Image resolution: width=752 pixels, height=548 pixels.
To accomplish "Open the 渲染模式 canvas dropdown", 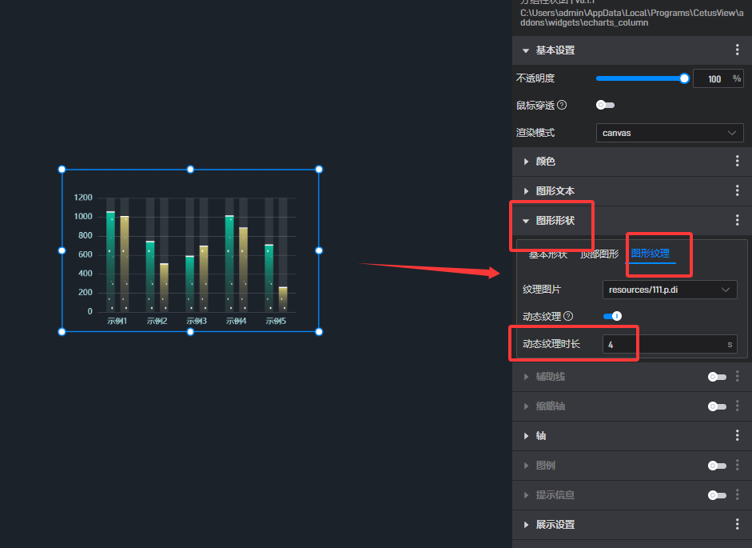I will [670, 133].
